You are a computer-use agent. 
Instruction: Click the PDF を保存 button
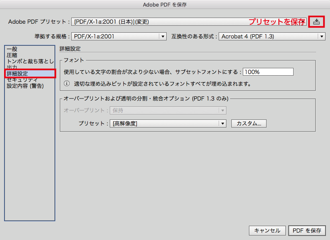coord(307,231)
